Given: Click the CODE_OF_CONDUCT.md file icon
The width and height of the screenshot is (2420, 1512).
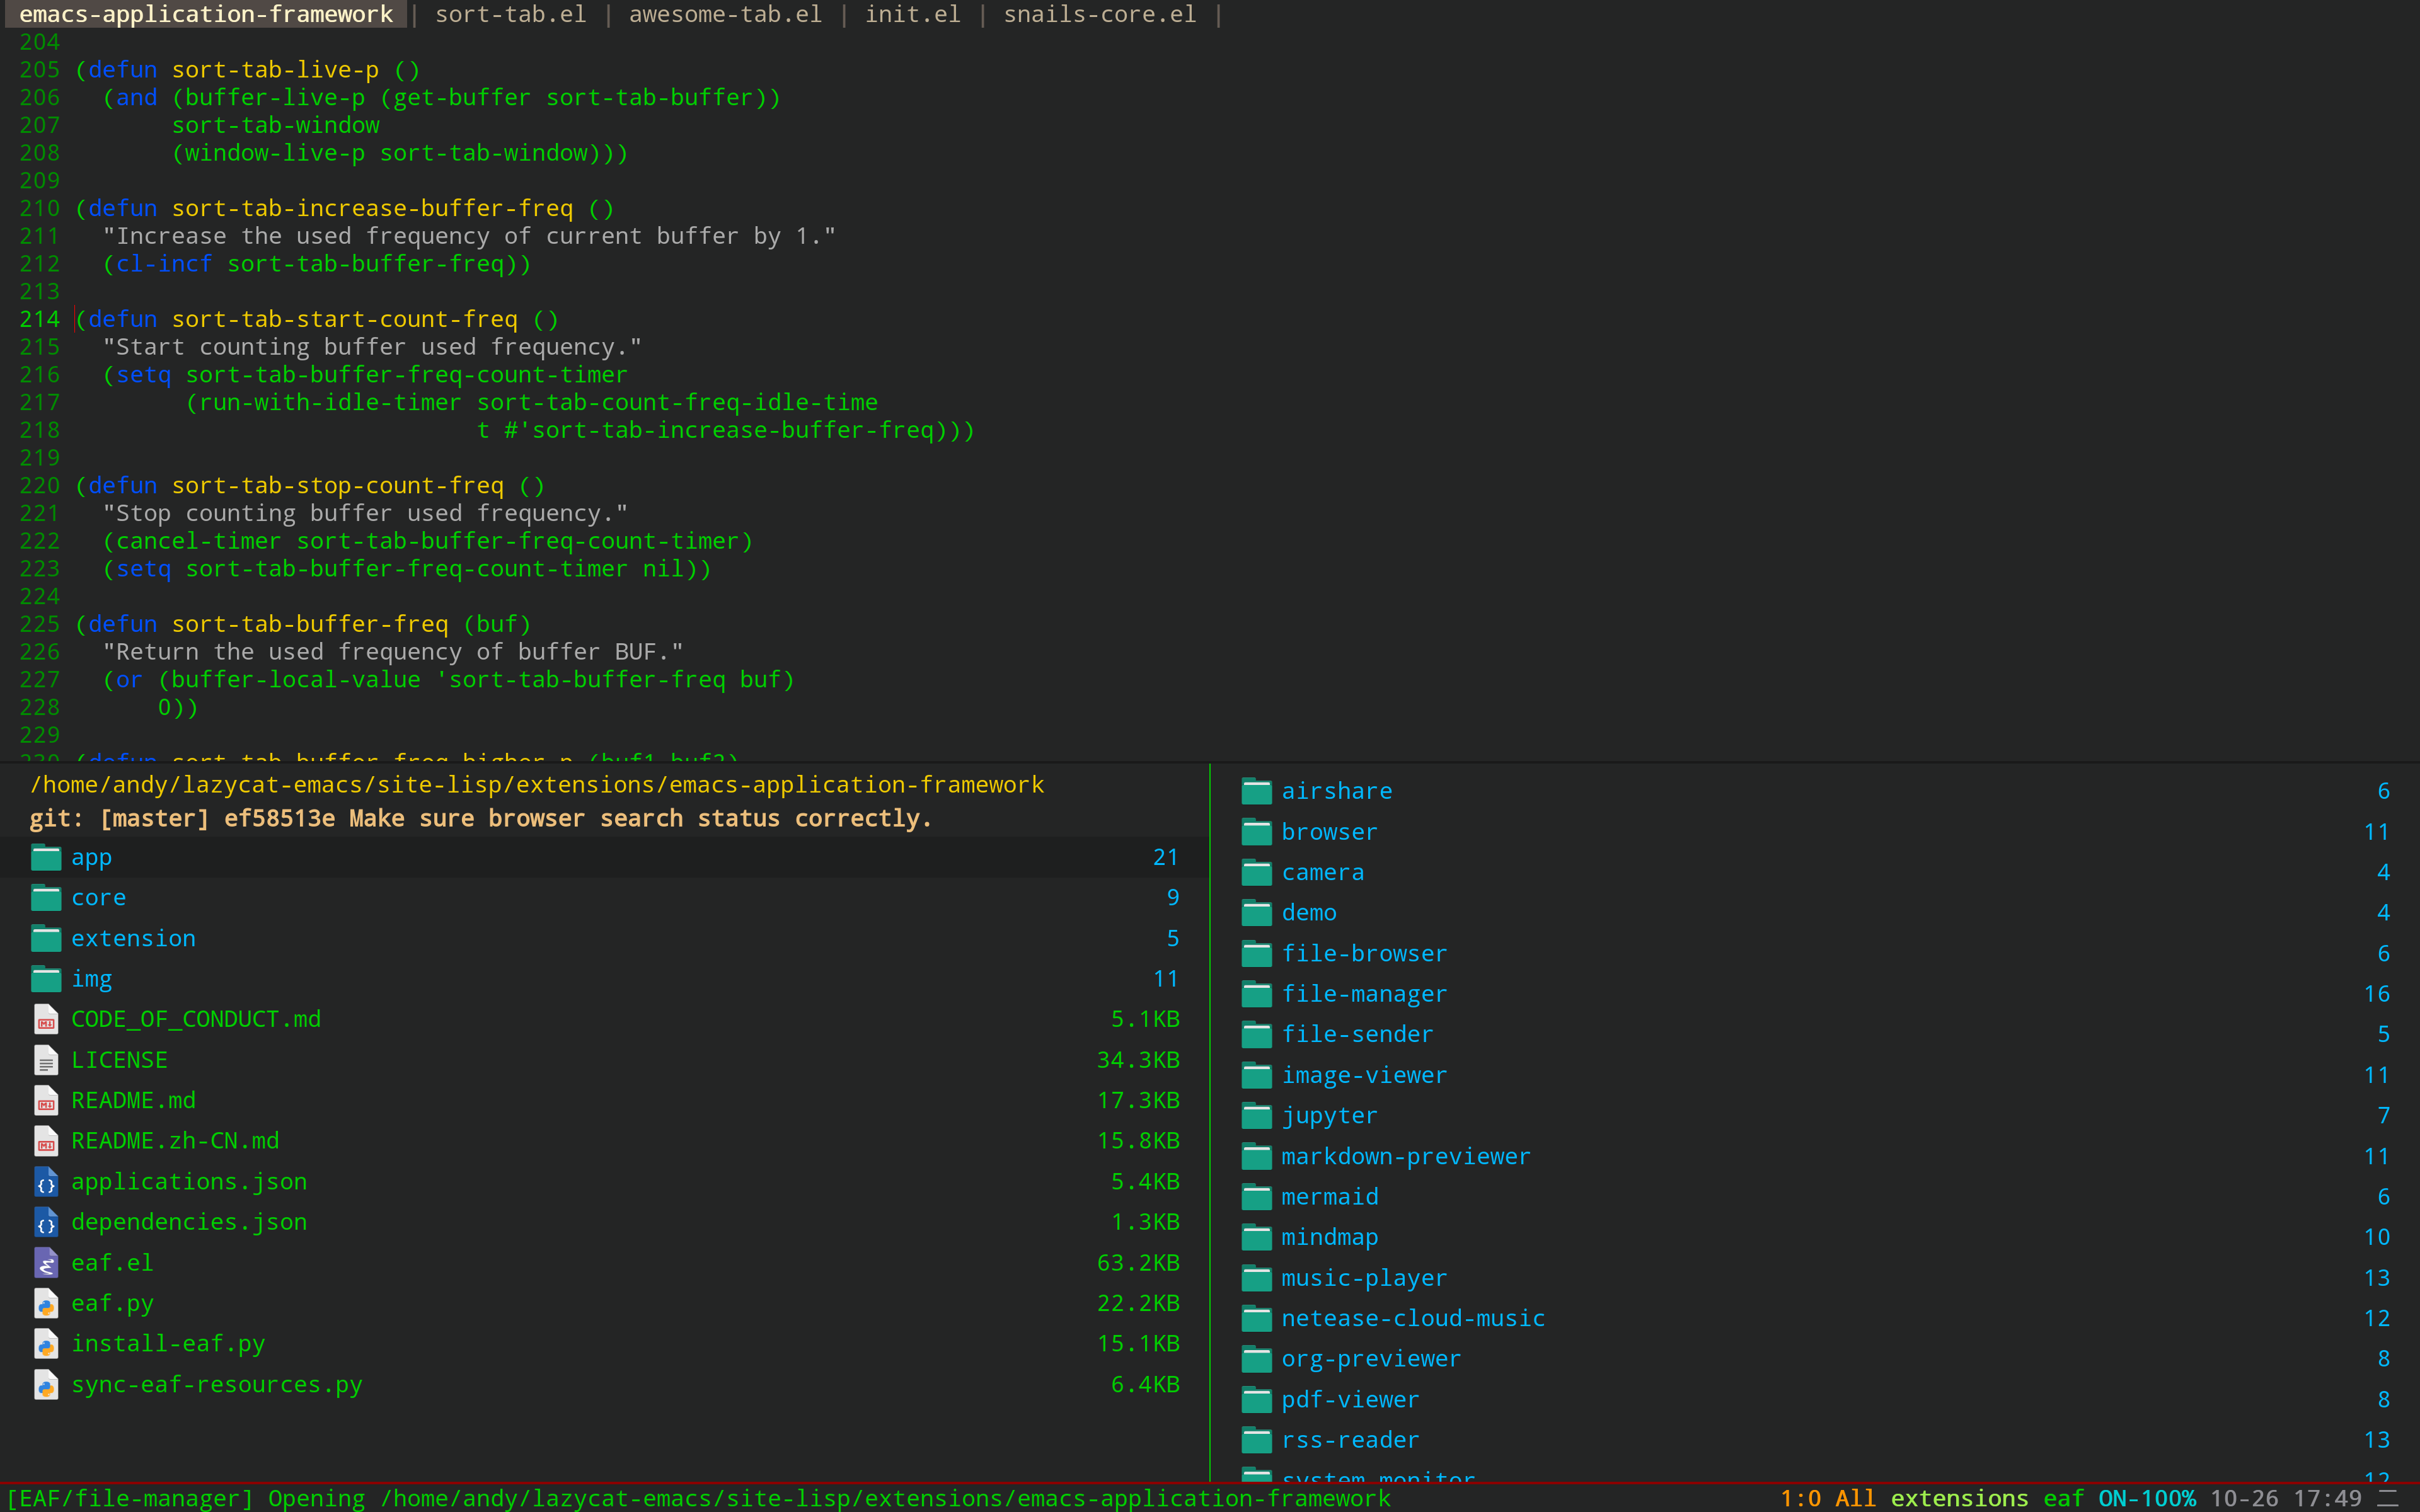Looking at the screenshot, I should pyautogui.click(x=46, y=1020).
